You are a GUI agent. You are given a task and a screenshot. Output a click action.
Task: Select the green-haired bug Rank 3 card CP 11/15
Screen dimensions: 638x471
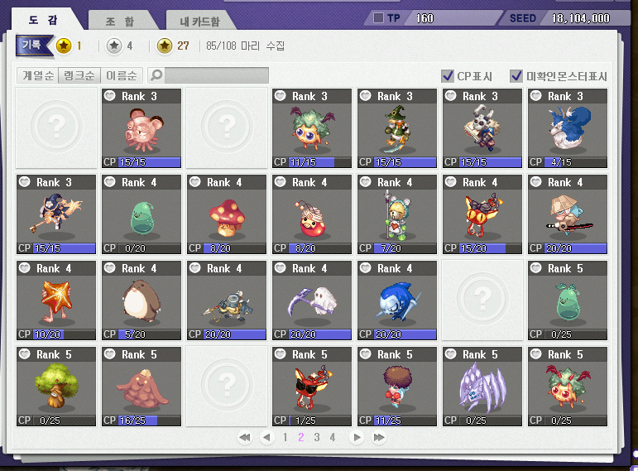pos(312,128)
